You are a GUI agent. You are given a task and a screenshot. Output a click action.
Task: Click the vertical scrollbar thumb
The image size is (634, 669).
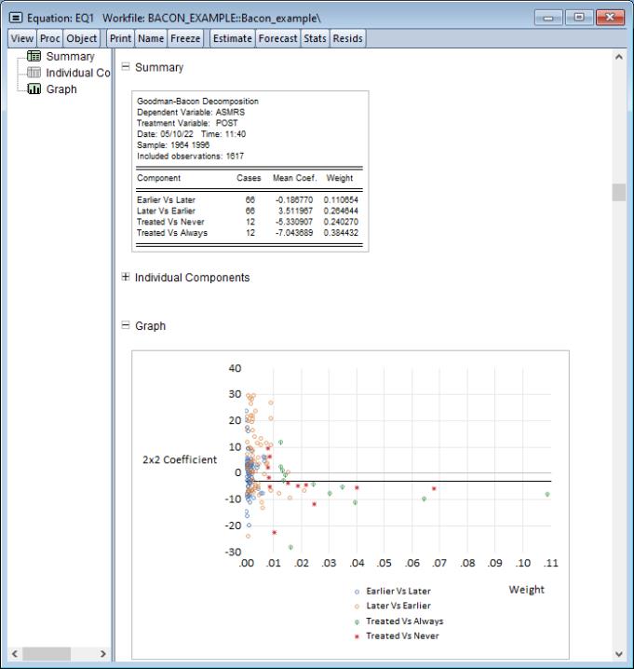(x=619, y=192)
